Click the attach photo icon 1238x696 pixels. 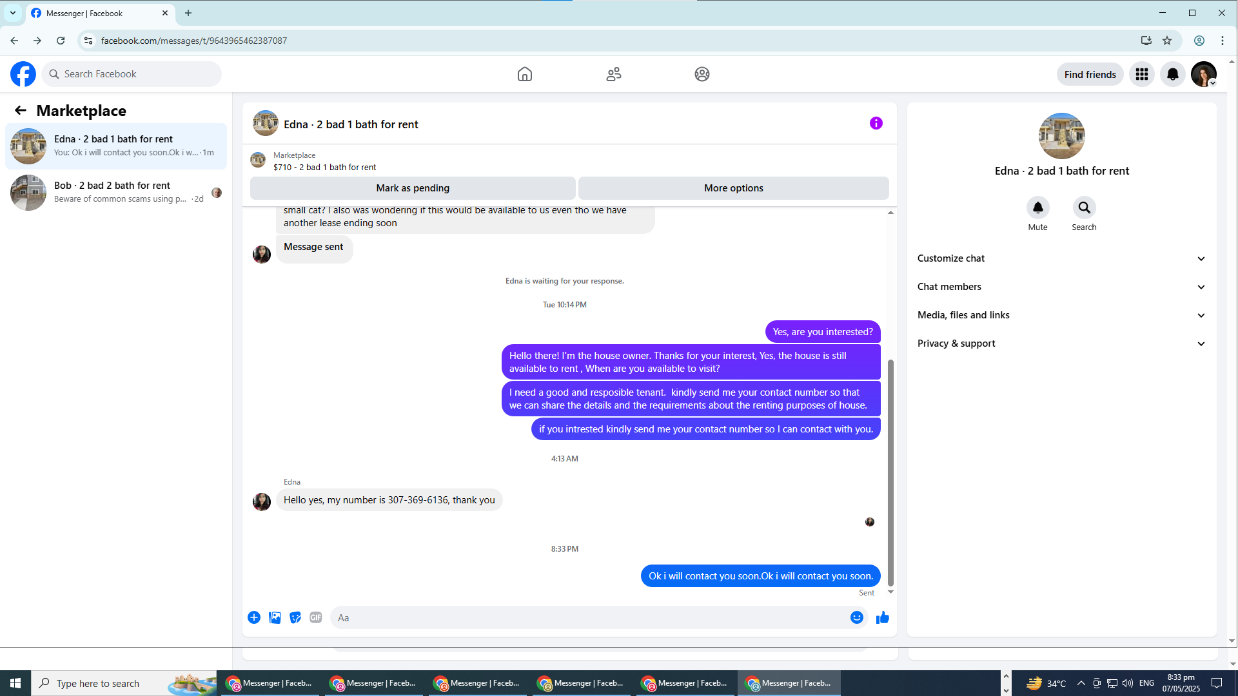(275, 617)
